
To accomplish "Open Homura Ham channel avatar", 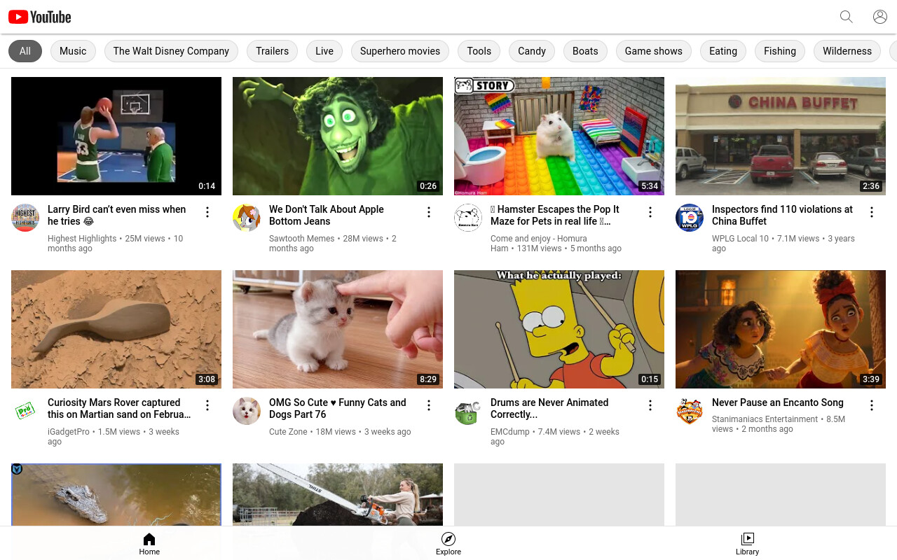I will pyautogui.click(x=468, y=218).
